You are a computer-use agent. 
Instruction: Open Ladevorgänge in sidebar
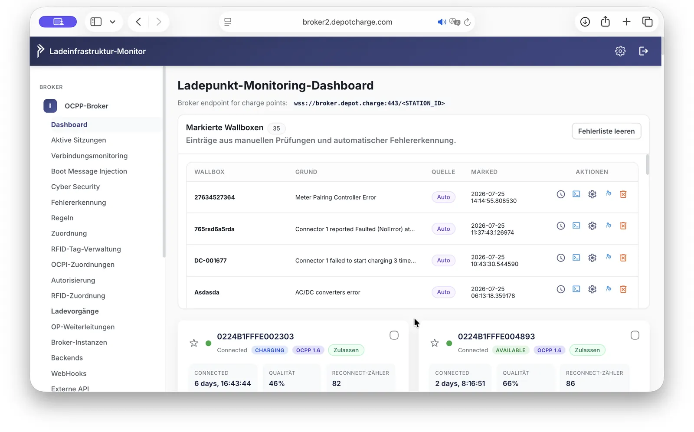coord(75,311)
